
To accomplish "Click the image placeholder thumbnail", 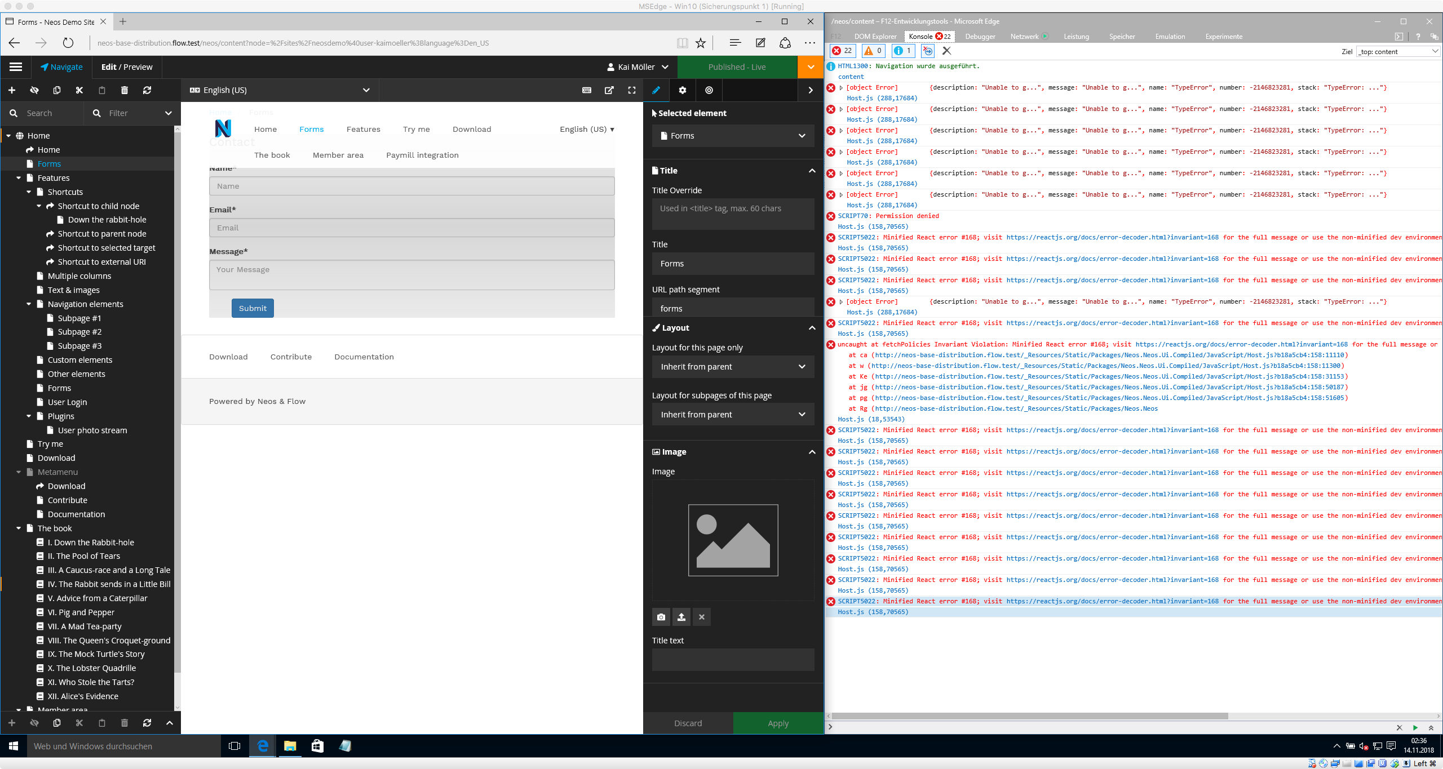I will (733, 540).
